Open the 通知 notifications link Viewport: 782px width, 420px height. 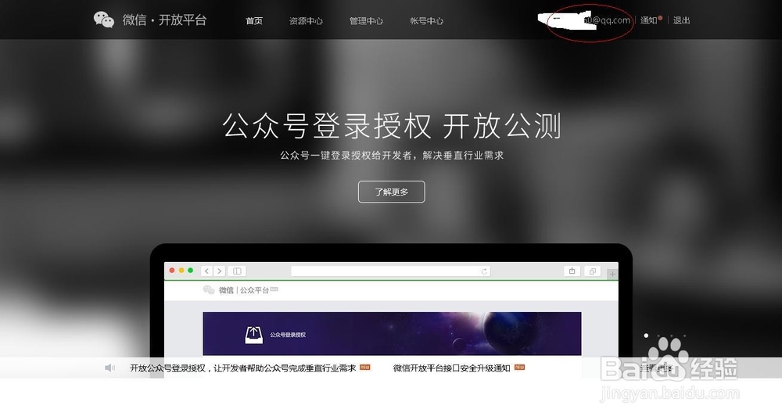point(649,20)
